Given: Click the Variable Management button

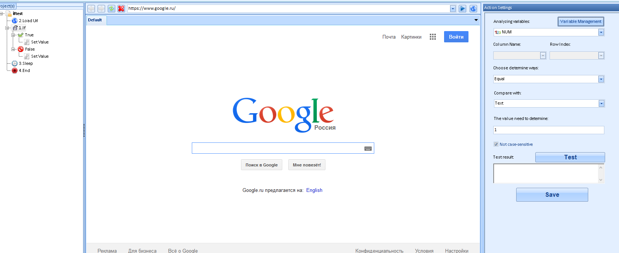Looking at the screenshot, I should [580, 22].
